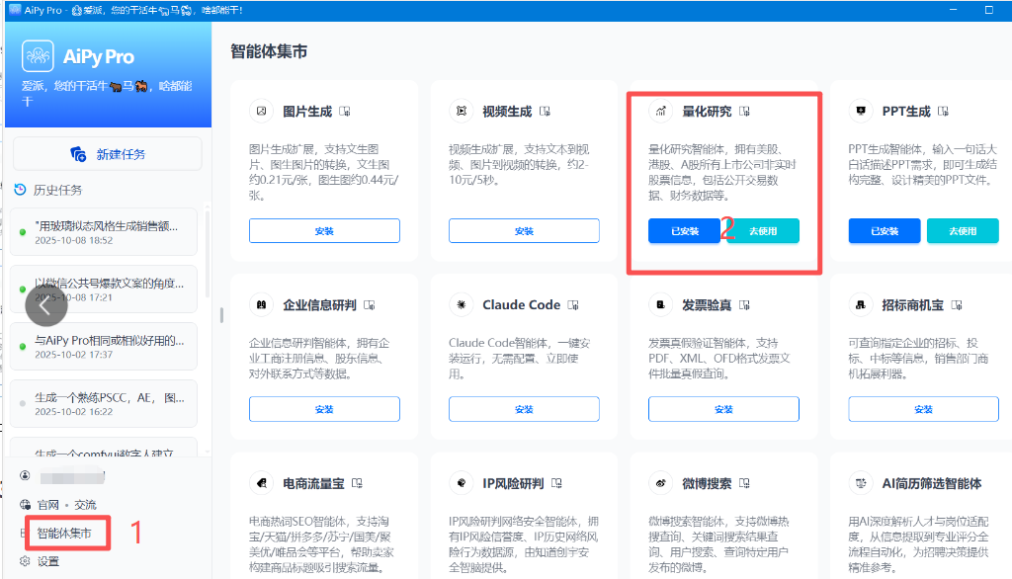1012x579 pixels.
Task: Open details icon next to 招标商机宝
Action: point(957,305)
